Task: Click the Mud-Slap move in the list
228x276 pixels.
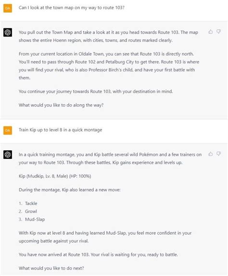Action: (35, 219)
